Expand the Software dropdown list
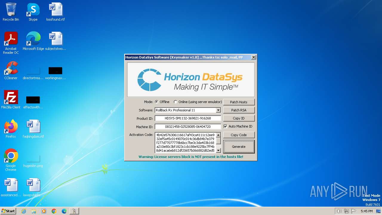The image size is (382, 215). pos(218,110)
